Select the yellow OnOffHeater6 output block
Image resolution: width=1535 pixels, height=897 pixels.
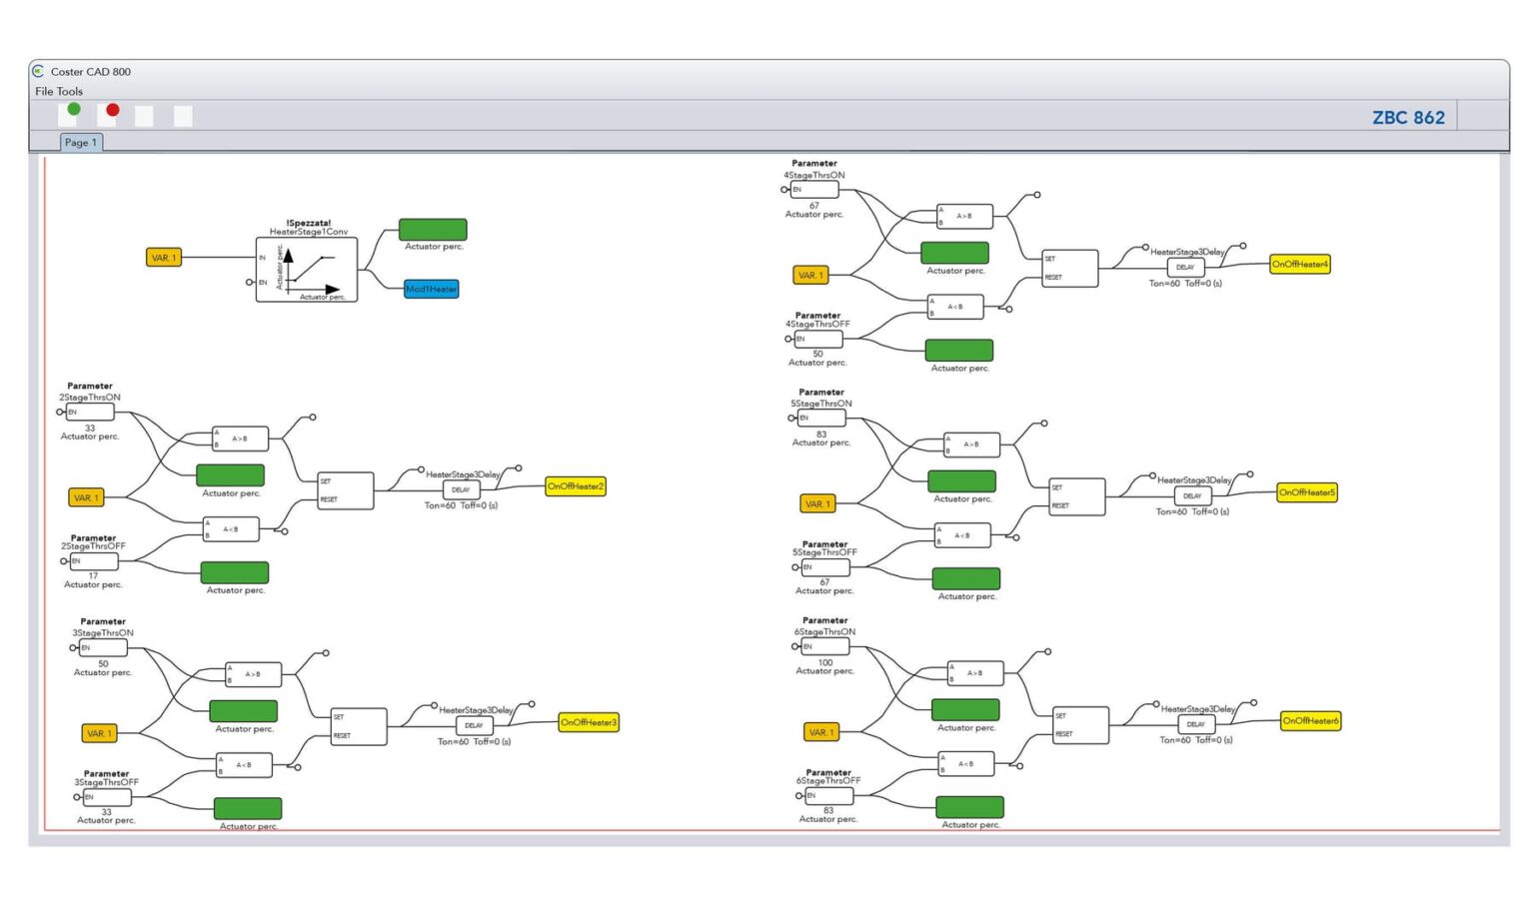(x=1311, y=720)
